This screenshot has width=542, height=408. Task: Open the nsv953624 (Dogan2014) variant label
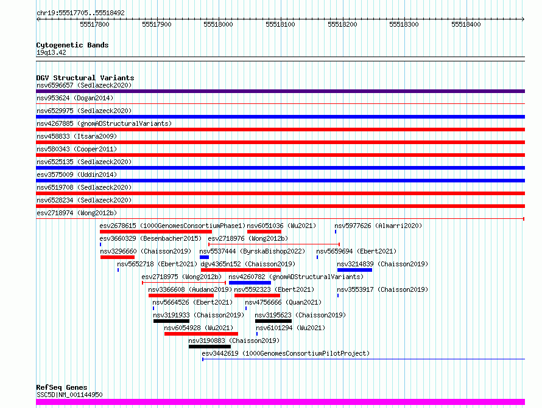(75, 98)
